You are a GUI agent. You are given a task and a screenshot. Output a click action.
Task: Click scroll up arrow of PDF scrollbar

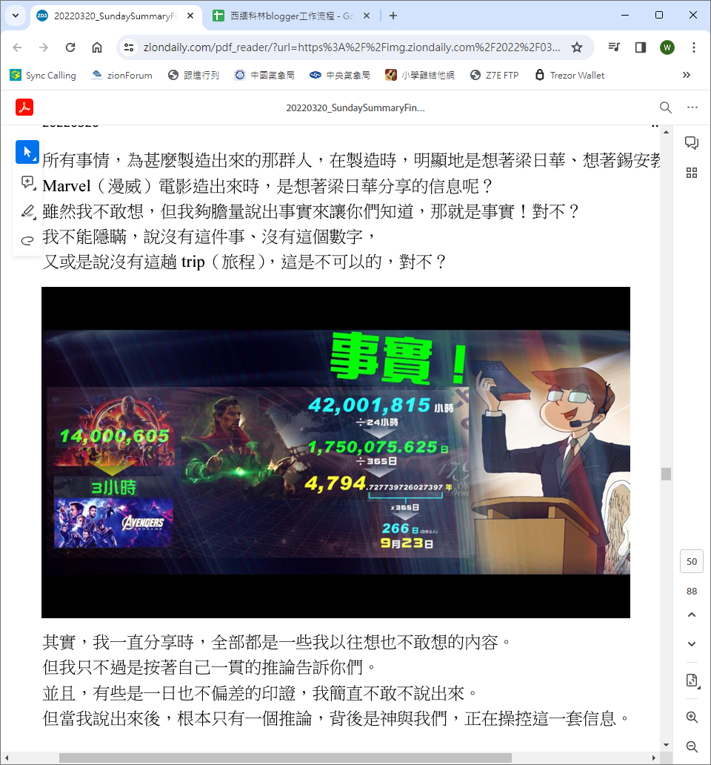pyautogui.click(x=666, y=132)
